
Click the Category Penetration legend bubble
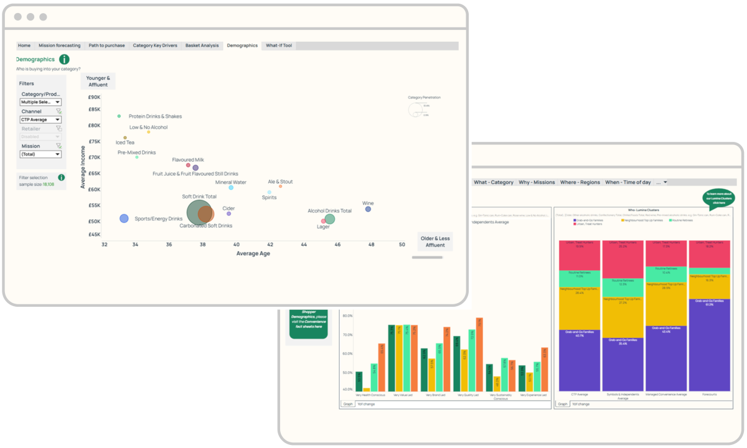[x=416, y=110]
